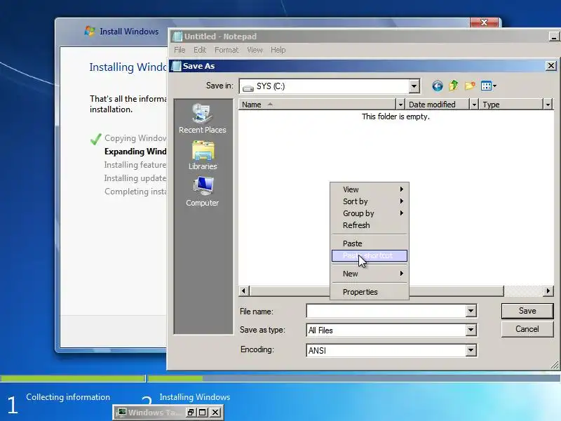The height and width of the screenshot is (421, 561).
Task: Create a new folder icon
Action: point(470,86)
